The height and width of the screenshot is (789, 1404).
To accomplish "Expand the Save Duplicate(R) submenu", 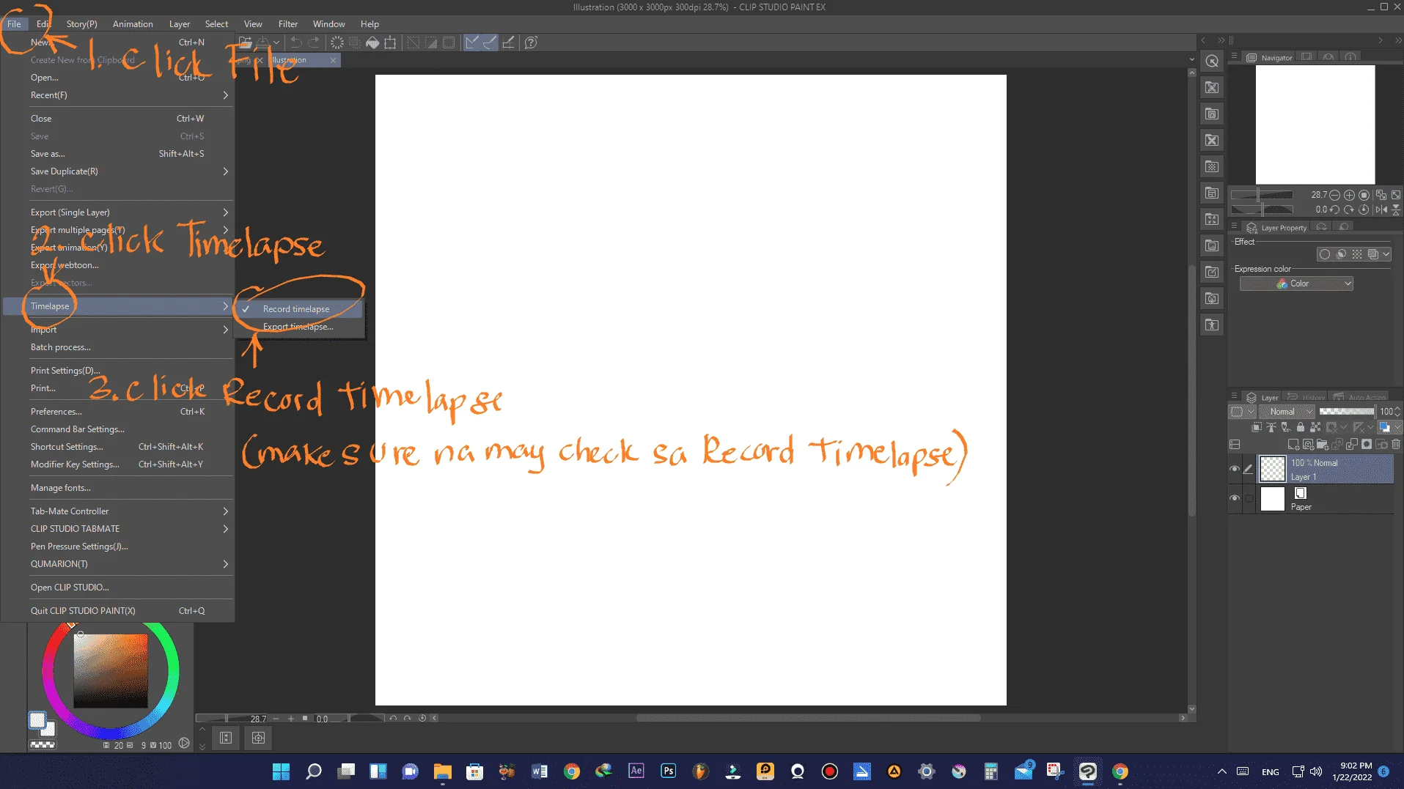I will 117,171.
